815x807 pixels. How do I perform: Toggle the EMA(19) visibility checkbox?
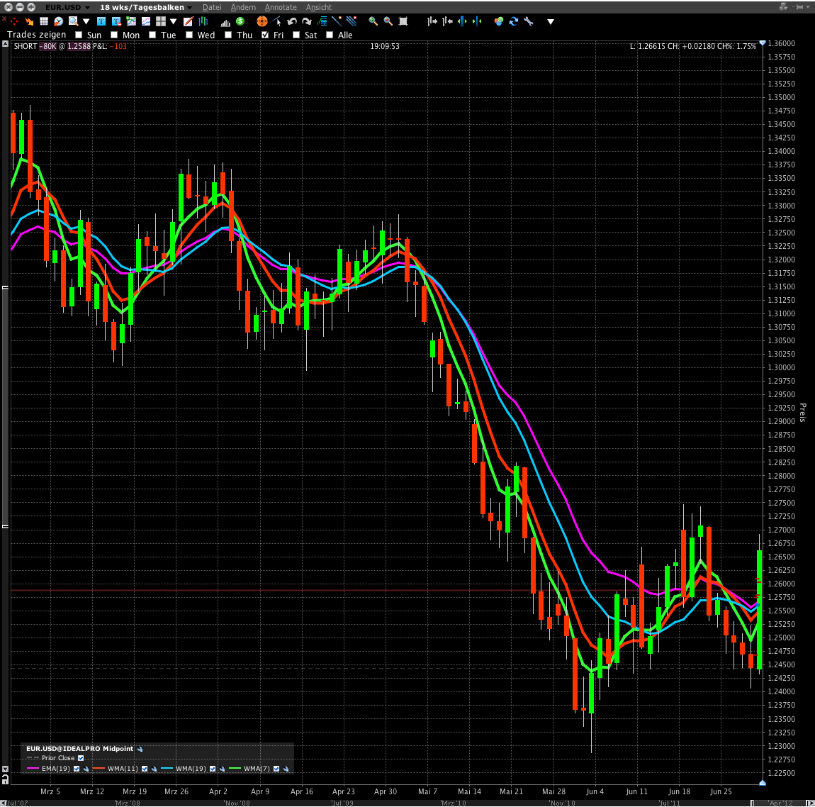(77, 769)
